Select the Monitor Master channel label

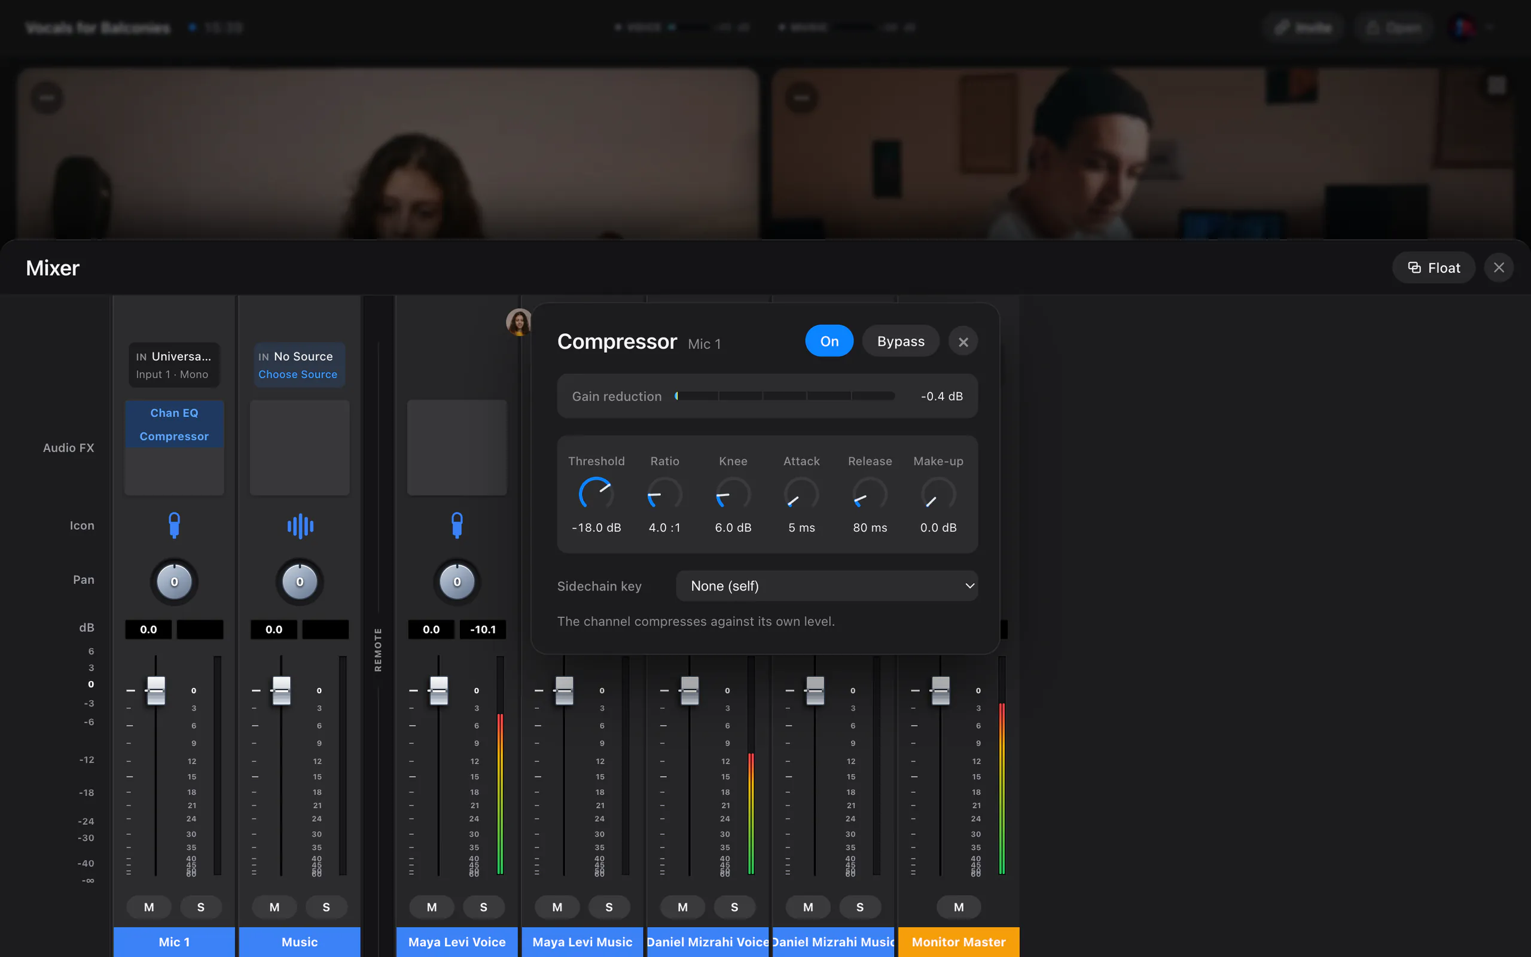point(959,942)
